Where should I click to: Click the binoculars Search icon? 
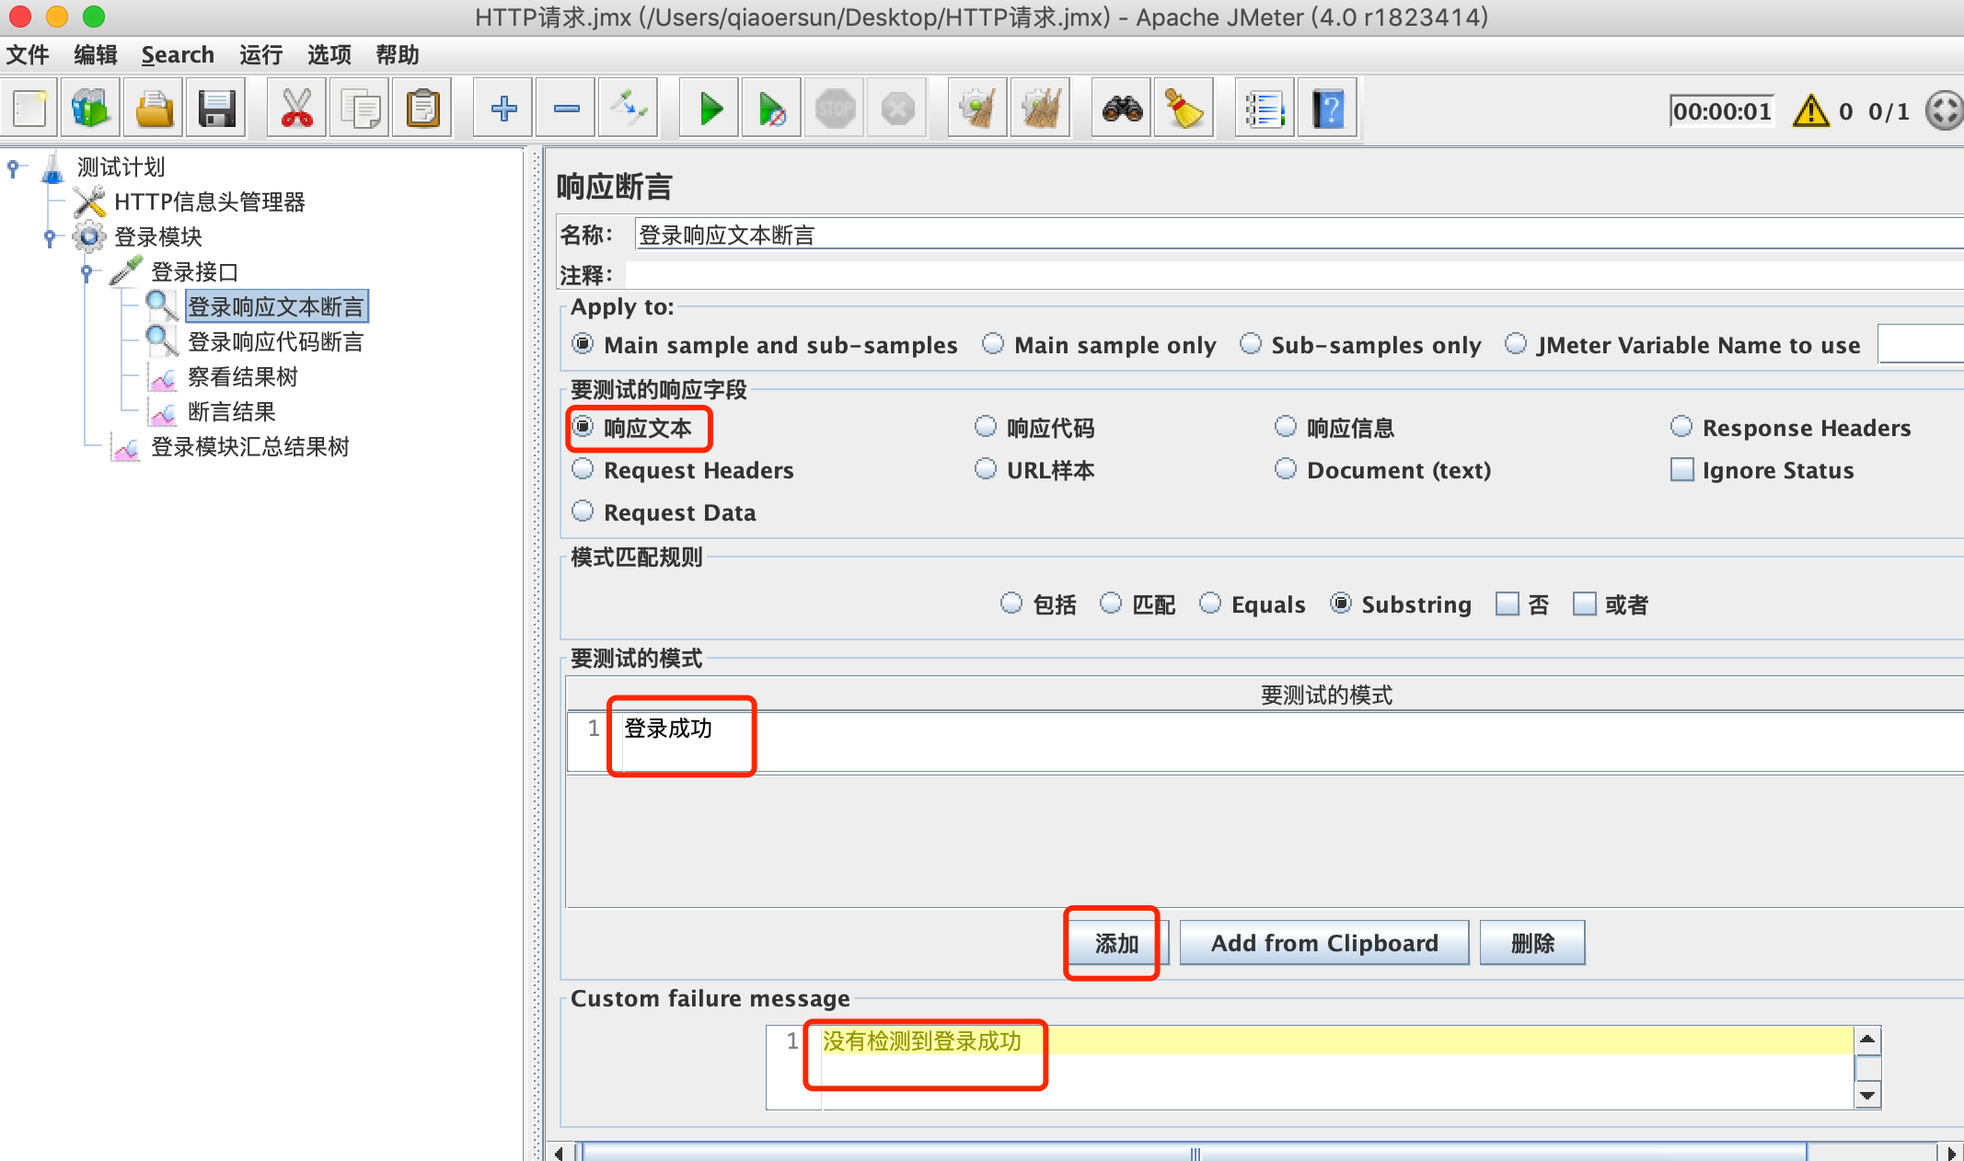coord(1122,109)
